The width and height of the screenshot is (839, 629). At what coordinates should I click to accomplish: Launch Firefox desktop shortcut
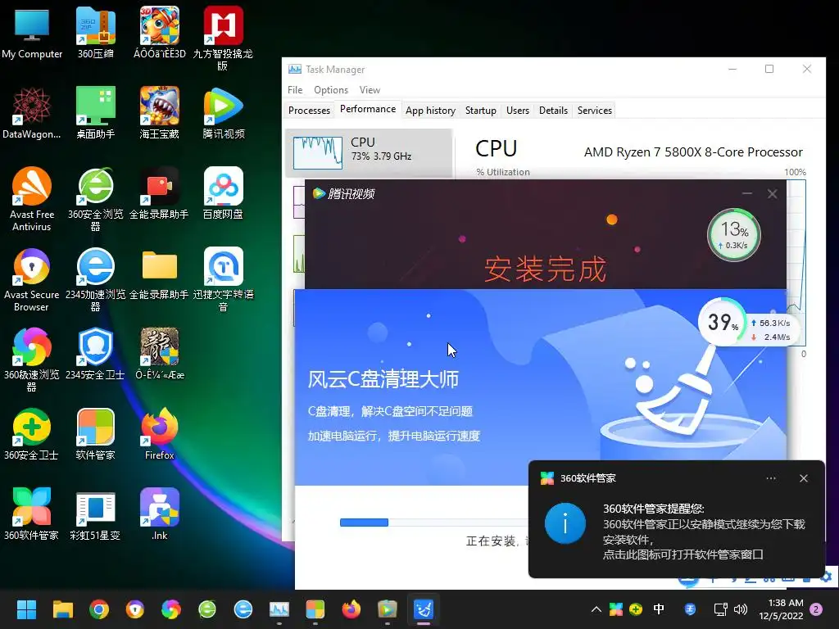click(159, 434)
